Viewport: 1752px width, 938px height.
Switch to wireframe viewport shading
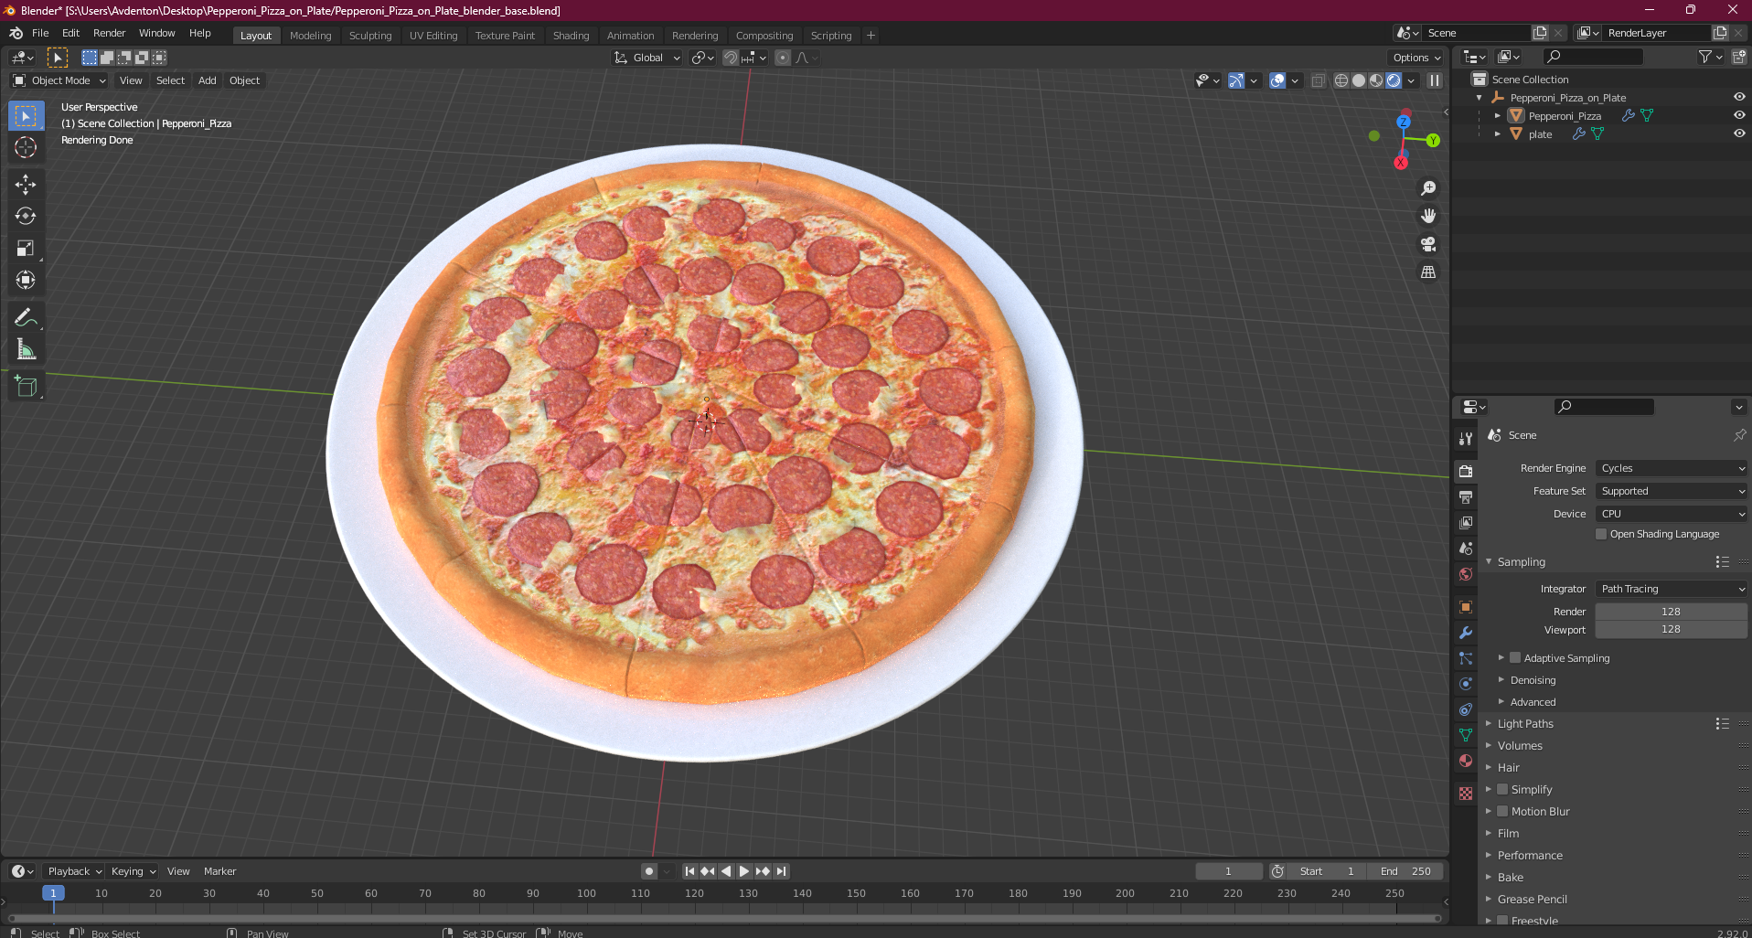pyautogui.click(x=1341, y=80)
